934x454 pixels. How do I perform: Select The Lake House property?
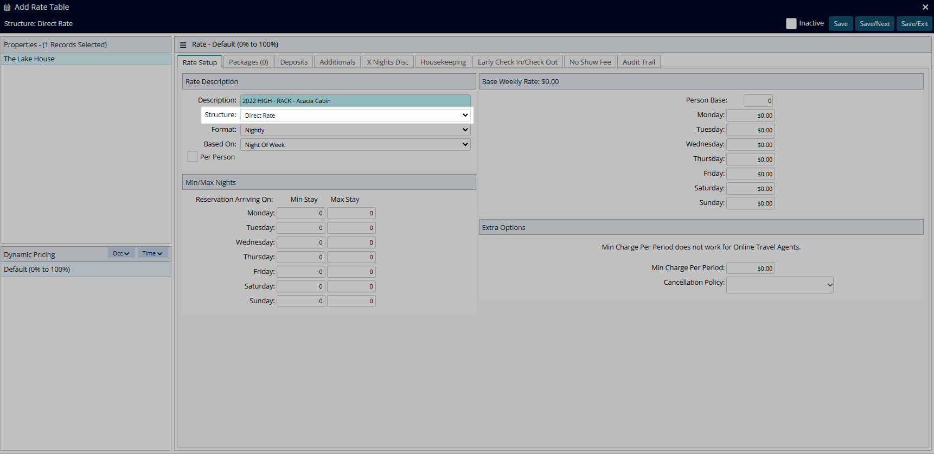tap(86, 59)
